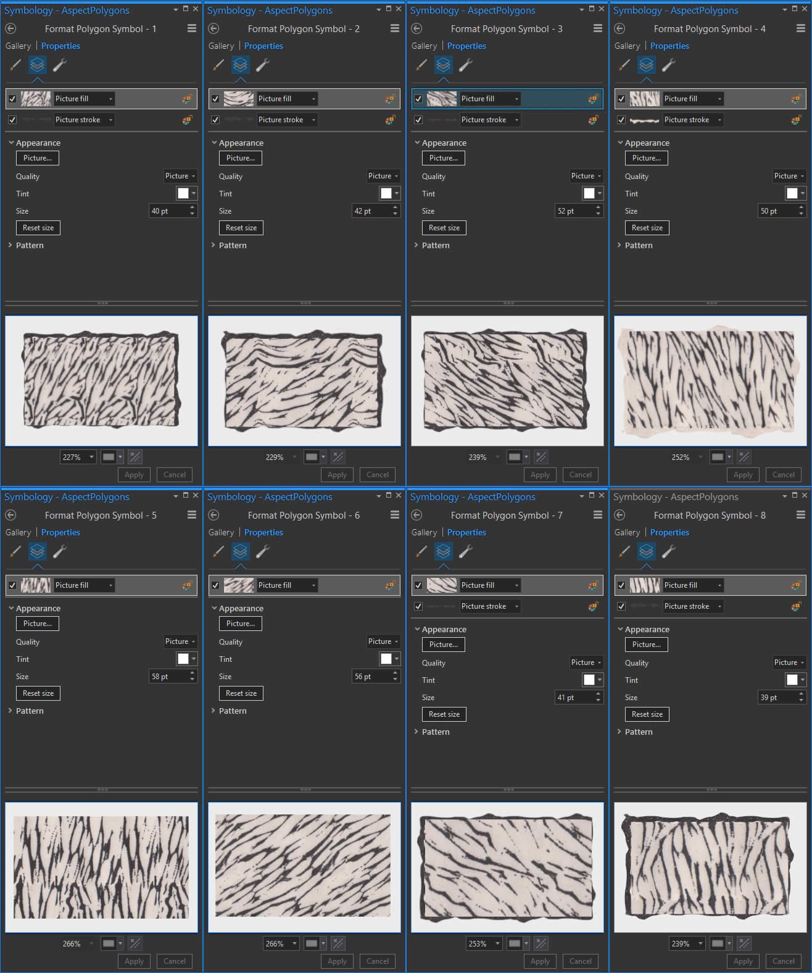Click zoom-to-fit icon under preview in panel 4

pos(744,457)
